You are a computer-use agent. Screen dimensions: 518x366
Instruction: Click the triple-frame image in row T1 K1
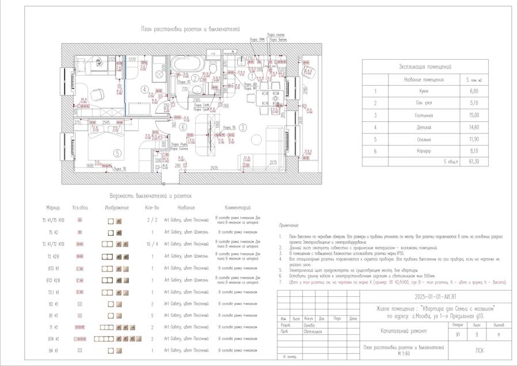(x=106, y=327)
